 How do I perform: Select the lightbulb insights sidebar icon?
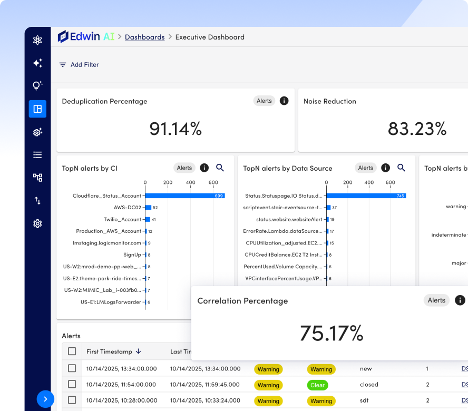click(x=37, y=86)
